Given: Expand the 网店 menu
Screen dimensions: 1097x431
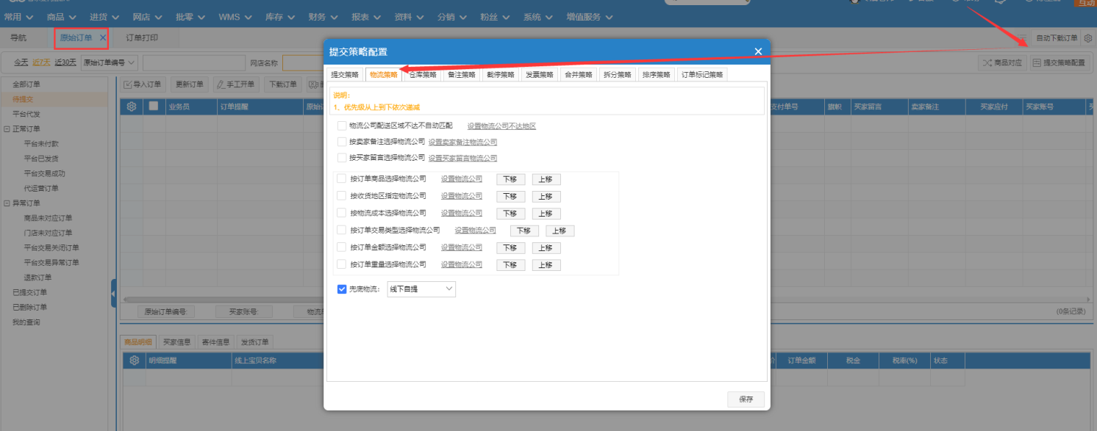Looking at the screenshot, I should pyautogui.click(x=148, y=16).
